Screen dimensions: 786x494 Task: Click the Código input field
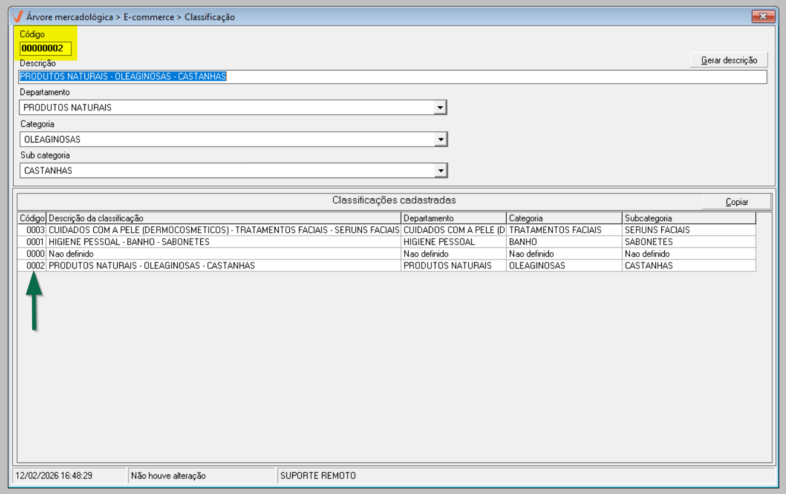(x=46, y=48)
